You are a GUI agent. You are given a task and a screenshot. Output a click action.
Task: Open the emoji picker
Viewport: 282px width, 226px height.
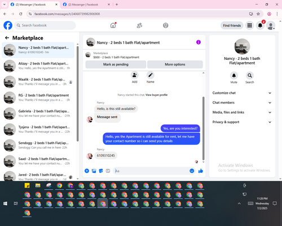192,171
